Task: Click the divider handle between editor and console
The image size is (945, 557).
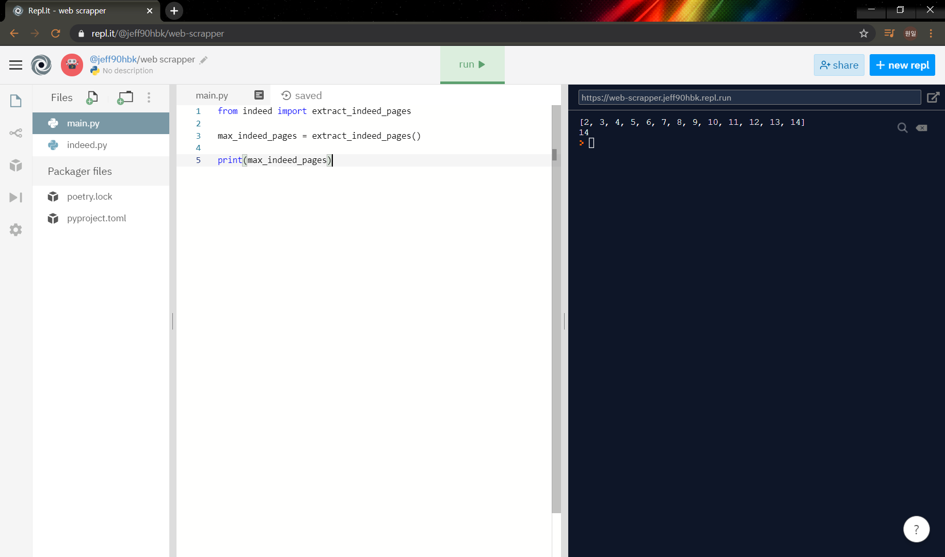Action: point(565,321)
